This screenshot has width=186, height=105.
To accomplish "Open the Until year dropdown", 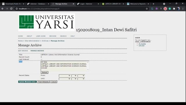I will (81, 79).
